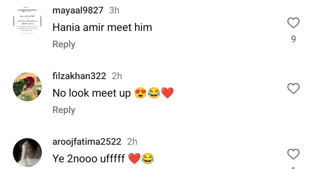This screenshot has width=316, height=169.
Task: Reply to the 'No look meet up' comment
Action: coord(64,110)
